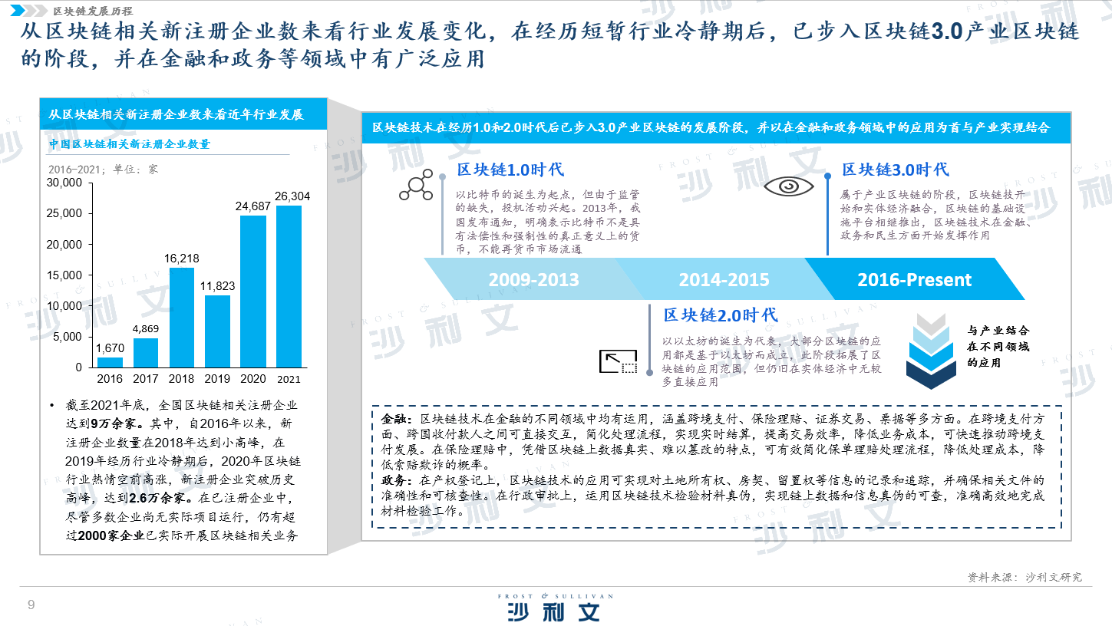1112x626 pixels.
Task: Click the 2009-2013 timeline arrow
Action: (x=533, y=279)
